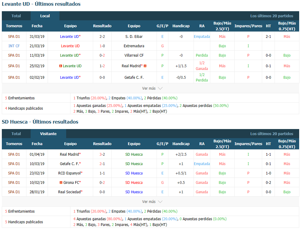This screenshot has width=301, height=229.
Task: Expand Ver más under Levante UD results
Action: (152, 88)
